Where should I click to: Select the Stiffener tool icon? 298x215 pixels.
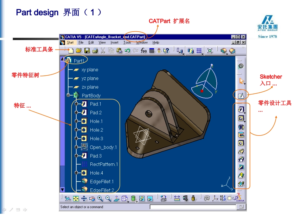tap(241, 167)
